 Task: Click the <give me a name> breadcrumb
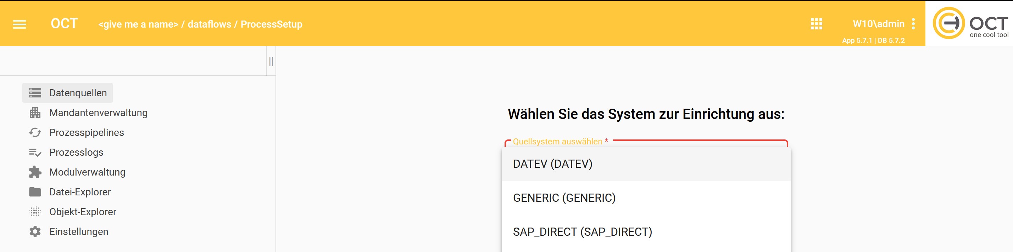tap(138, 24)
